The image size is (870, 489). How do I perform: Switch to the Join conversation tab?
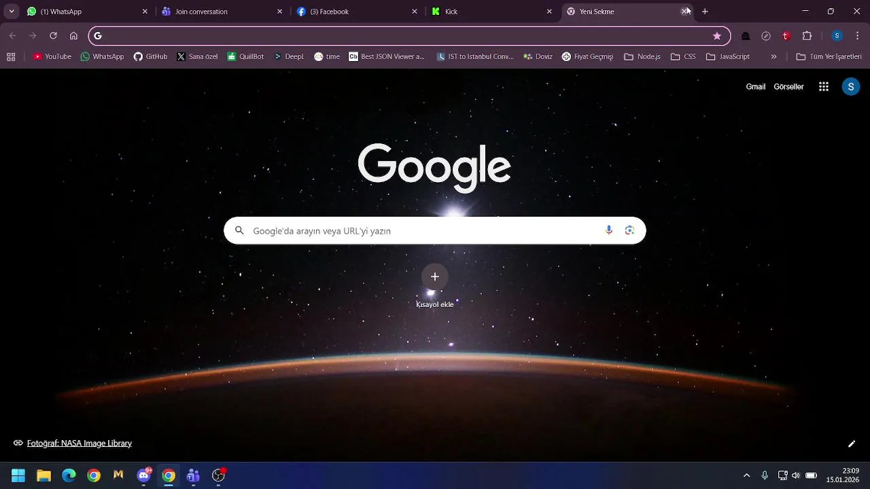click(x=222, y=12)
